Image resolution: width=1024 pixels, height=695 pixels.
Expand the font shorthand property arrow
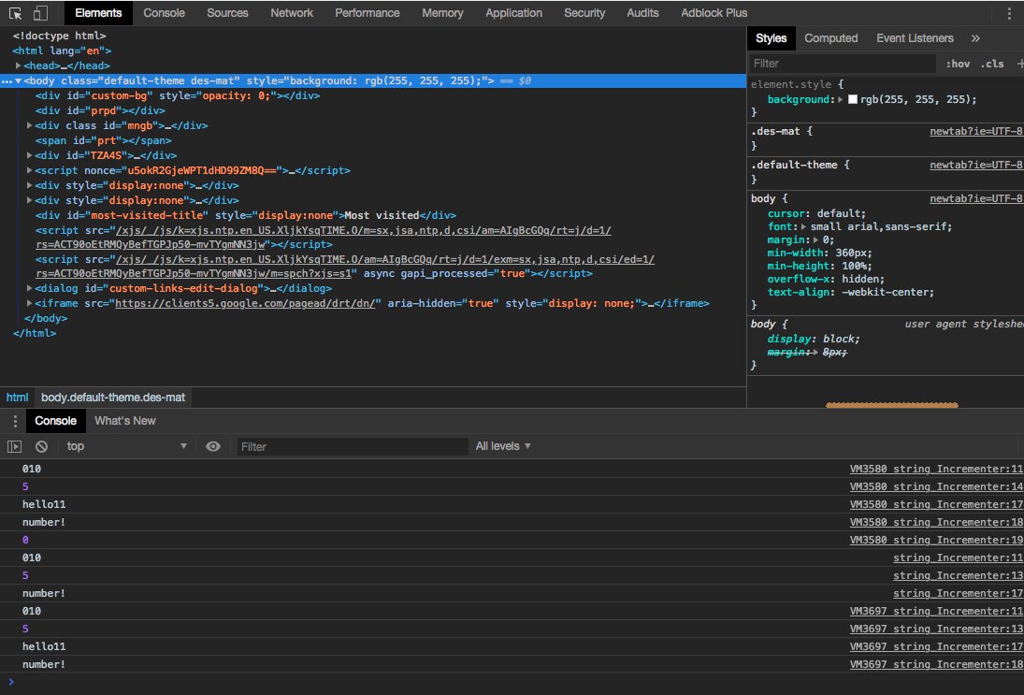(803, 226)
